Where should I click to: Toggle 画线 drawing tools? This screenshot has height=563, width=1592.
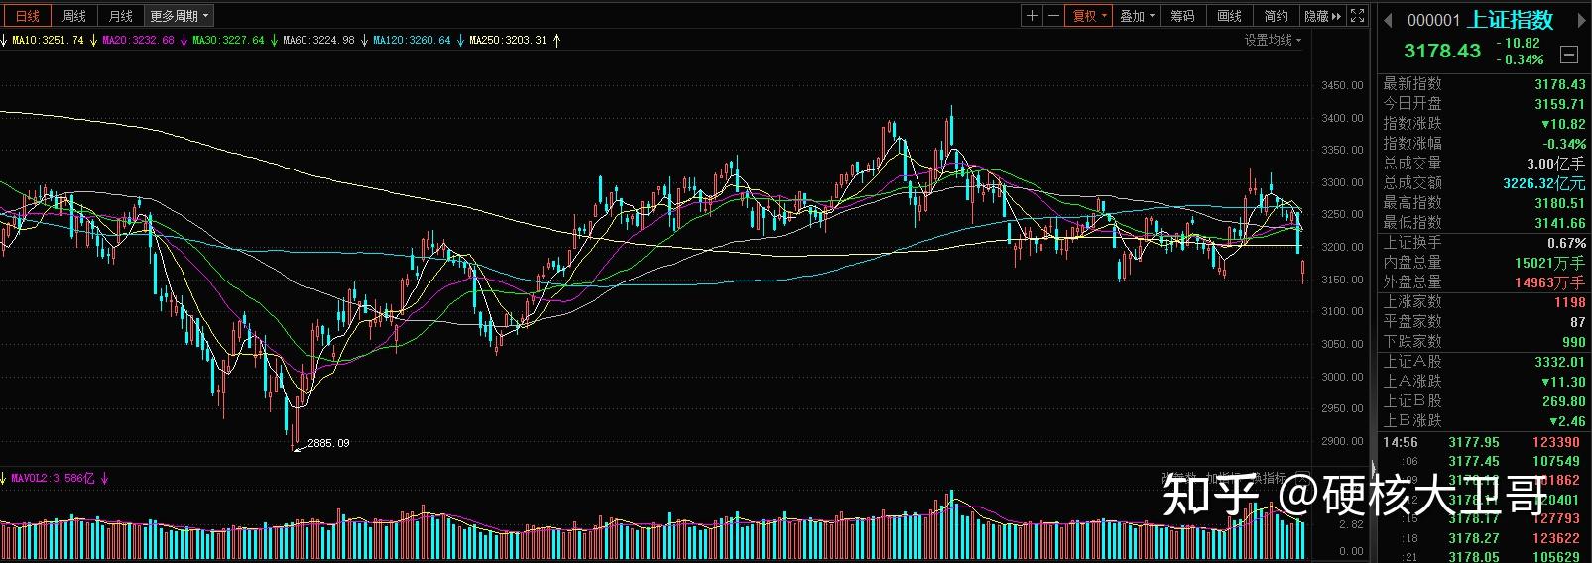tap(1229, 16)
